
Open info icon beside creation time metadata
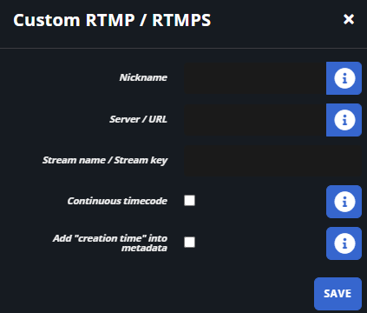coord(344,243)
